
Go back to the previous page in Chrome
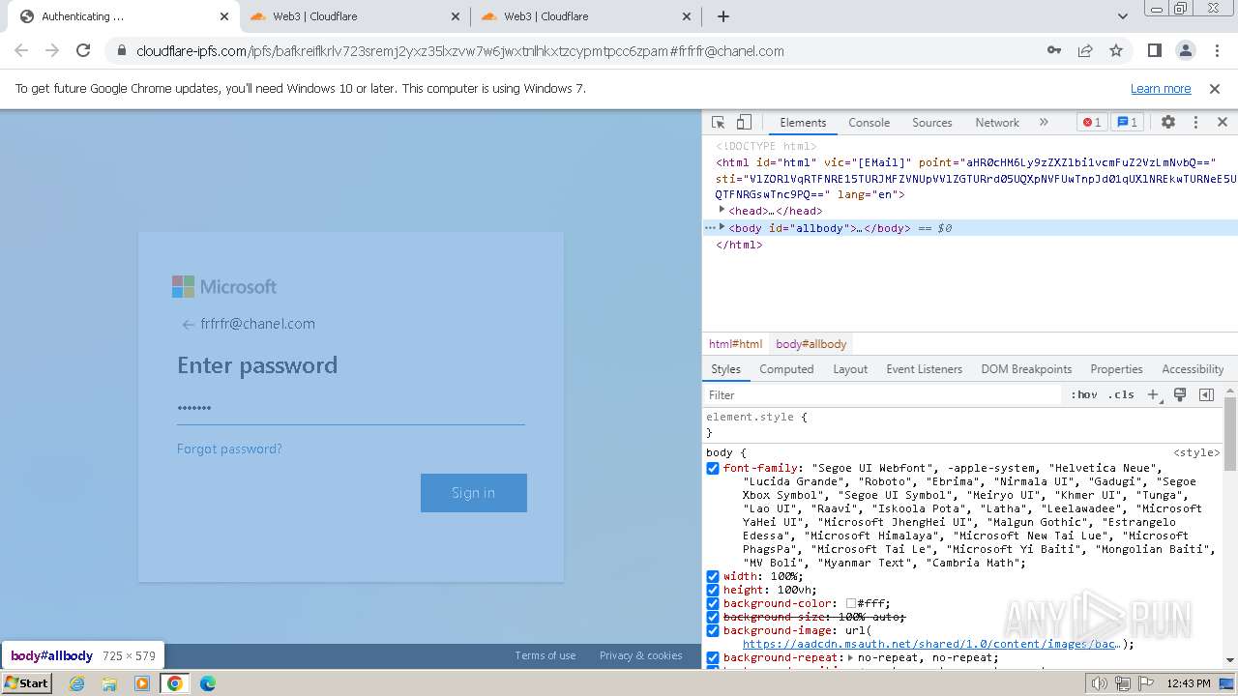pos(21,50)
